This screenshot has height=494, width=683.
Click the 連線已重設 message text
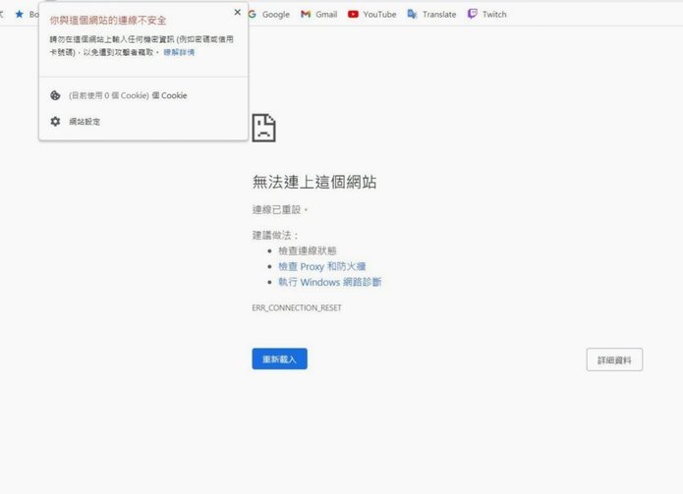(280, 210)
